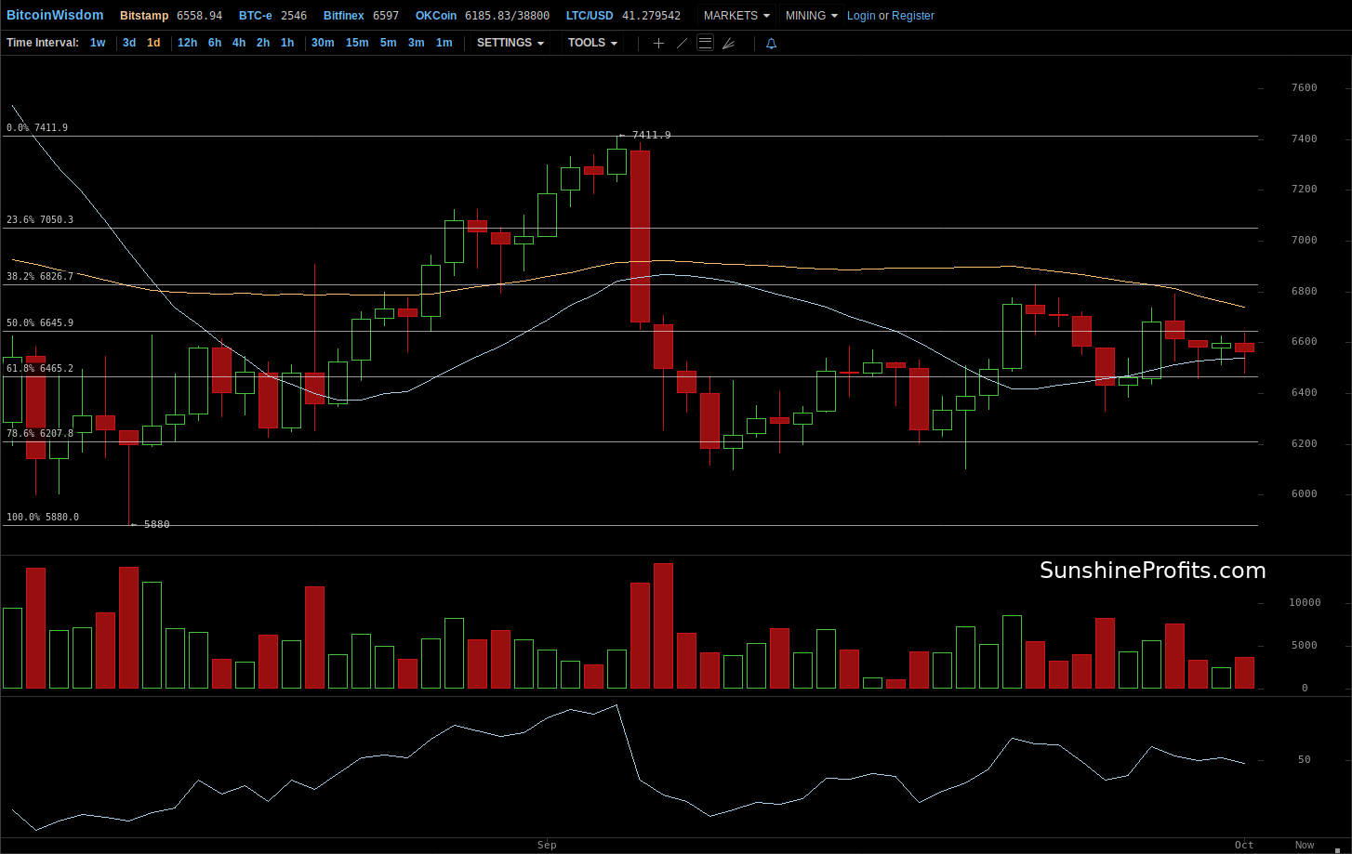The width and height of the screenshot is (1352, 854).
Task: Click the 50.0% 6645.9 Fibonacci label
Action: 40,323
